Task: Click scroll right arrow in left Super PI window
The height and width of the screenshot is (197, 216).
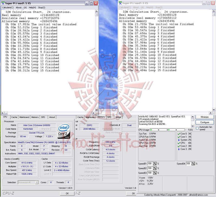Action: point(93,113)
